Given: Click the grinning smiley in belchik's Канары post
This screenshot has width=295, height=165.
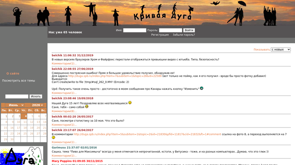Looking at the screenshot, I should [x=202, y=88].
